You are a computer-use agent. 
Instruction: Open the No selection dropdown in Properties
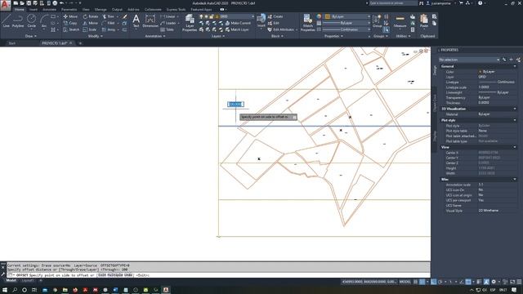(x=469, y=60)
